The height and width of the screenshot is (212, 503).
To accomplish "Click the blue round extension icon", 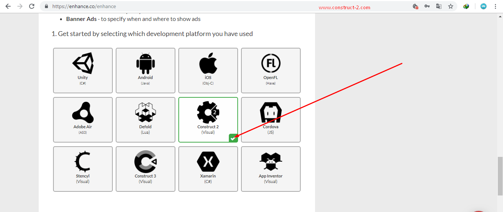I will click(483, 6).
